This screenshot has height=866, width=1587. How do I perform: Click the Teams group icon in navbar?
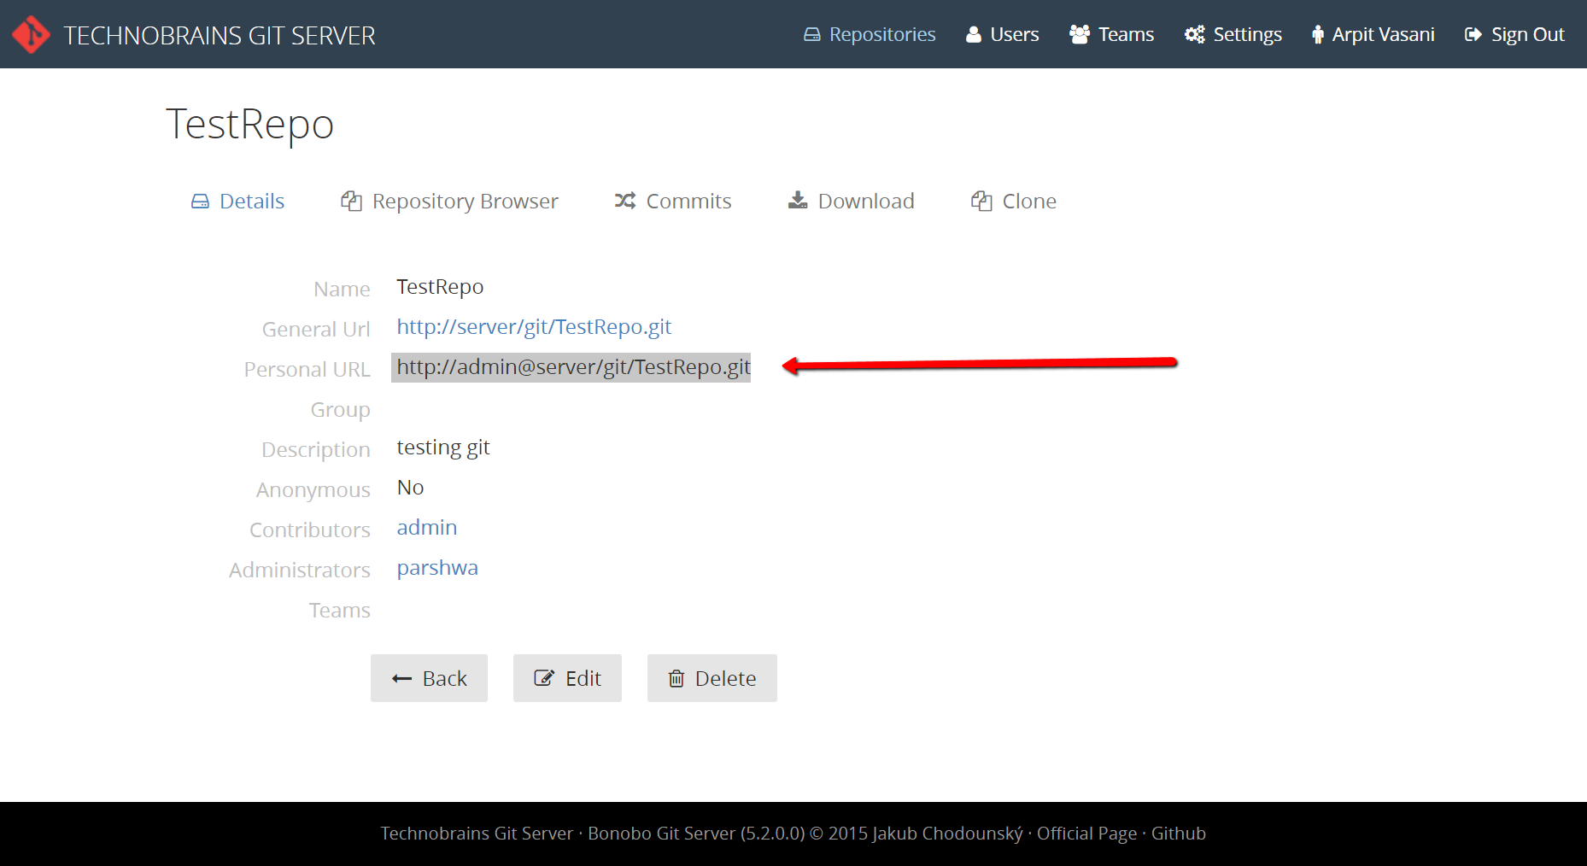click(1080, 35)
